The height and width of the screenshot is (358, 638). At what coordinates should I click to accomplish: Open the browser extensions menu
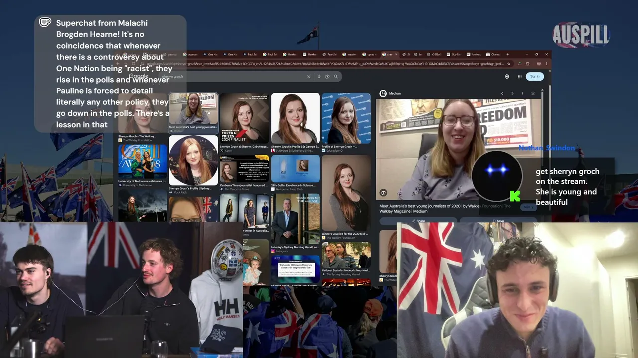pos(527,64)
